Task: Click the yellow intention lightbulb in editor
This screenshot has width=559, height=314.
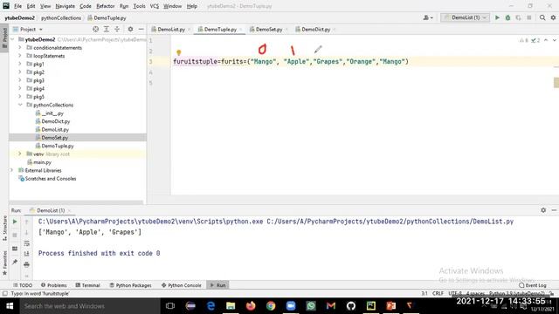Action: click(178, 52)
